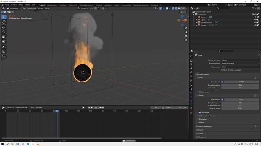Image resolution: width=261 pixels, height=146 pixels.
Task: Open Object Mode dropdown in viewport header
Action: tap(14, 8)
